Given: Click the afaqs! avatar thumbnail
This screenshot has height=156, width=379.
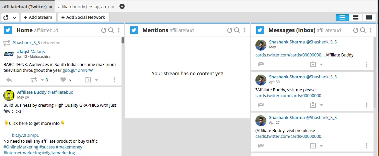Looking at the screenshot, I should point(9,54).
